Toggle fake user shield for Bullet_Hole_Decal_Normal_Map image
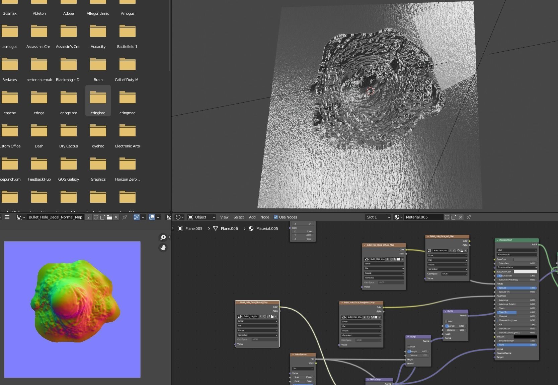Screen dimensions: 558x385 [96, 217]
